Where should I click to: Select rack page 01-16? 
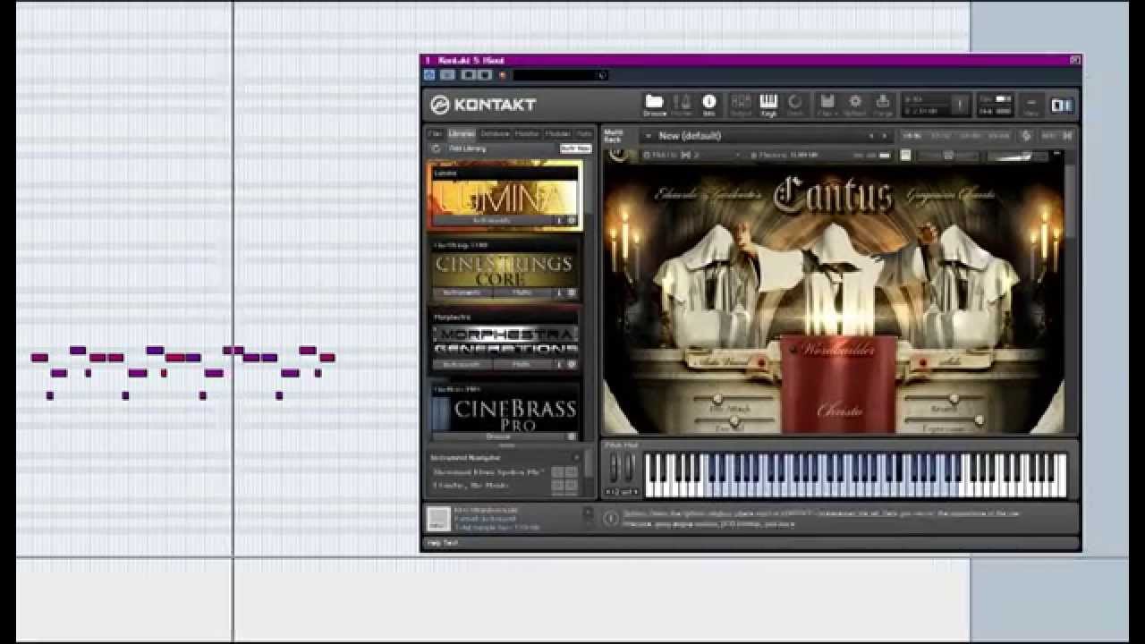click(x=912, y=136)
